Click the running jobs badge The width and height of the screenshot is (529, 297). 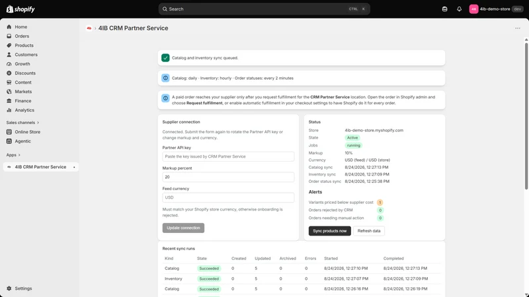point(354,145)
